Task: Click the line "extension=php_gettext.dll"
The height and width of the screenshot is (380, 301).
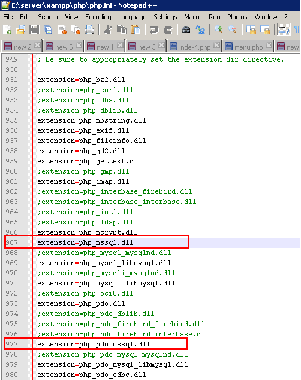Action: point(89,161)
